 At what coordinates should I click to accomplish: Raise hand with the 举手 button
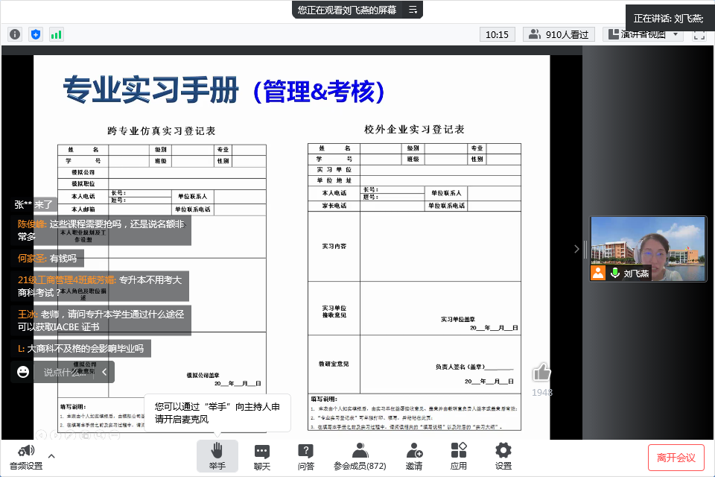[x=217, y=455]
